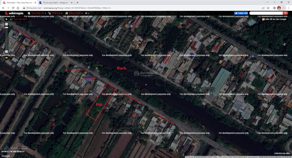The width and height of the screenshot is (292, 158).
Task: Close the Tra cứu quy hoạch tab
Action: (72, 3)
